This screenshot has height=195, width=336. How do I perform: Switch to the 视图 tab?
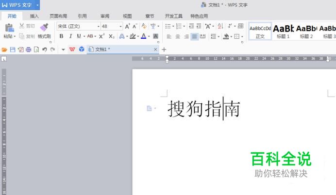127,16
